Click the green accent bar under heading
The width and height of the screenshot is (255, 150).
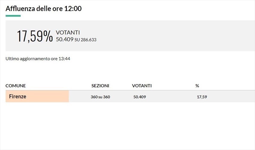[13, 16]
